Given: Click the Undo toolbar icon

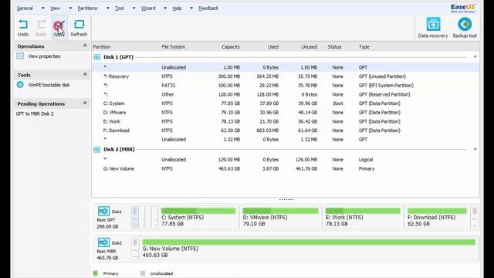Looking at the screenshot, I should pyautogui.click(x=23, y=24).
